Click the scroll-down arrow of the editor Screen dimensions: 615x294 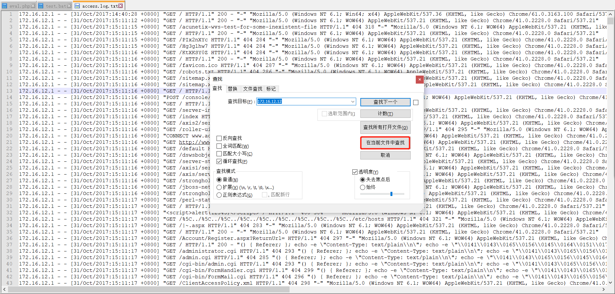[611, 283]
